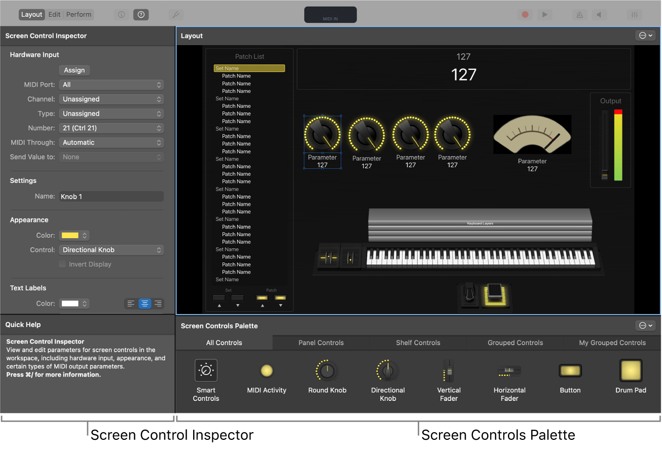Open the Layout panel action menu

tap(645, 35)
